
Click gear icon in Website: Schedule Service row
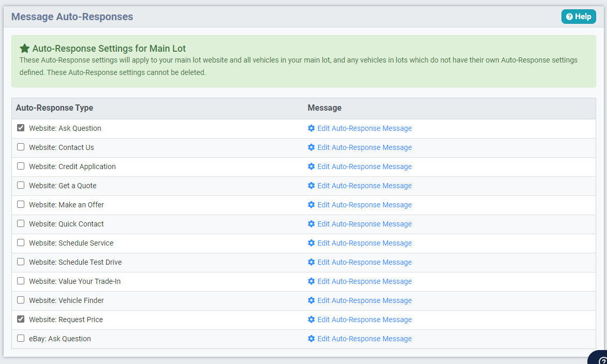(x=311, y=243)
